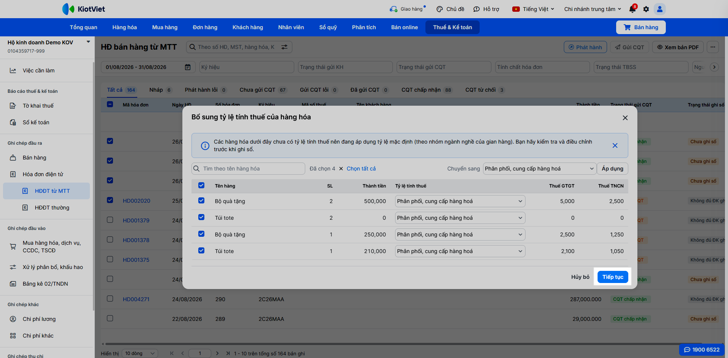This screenshot has width=728, height=358.
Task: Open the Chuyển sang tax rate dropdown
Action: click(x=539, y=169)
